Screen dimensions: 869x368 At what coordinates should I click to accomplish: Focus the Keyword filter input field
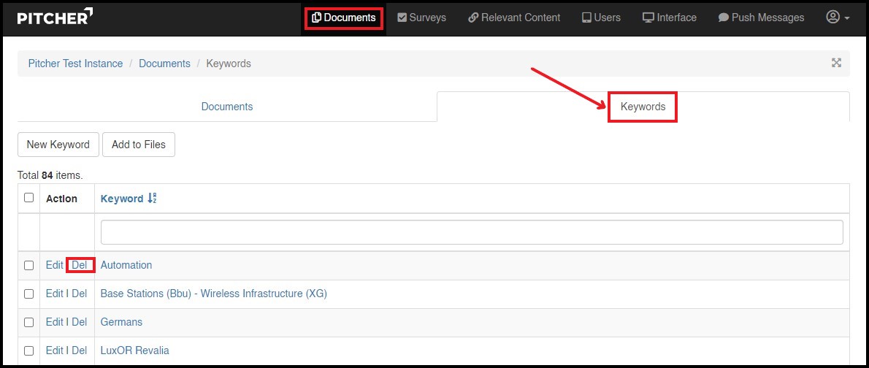[x=471, y=232]
